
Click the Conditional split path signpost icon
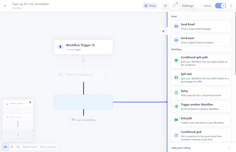click(176, 61)
